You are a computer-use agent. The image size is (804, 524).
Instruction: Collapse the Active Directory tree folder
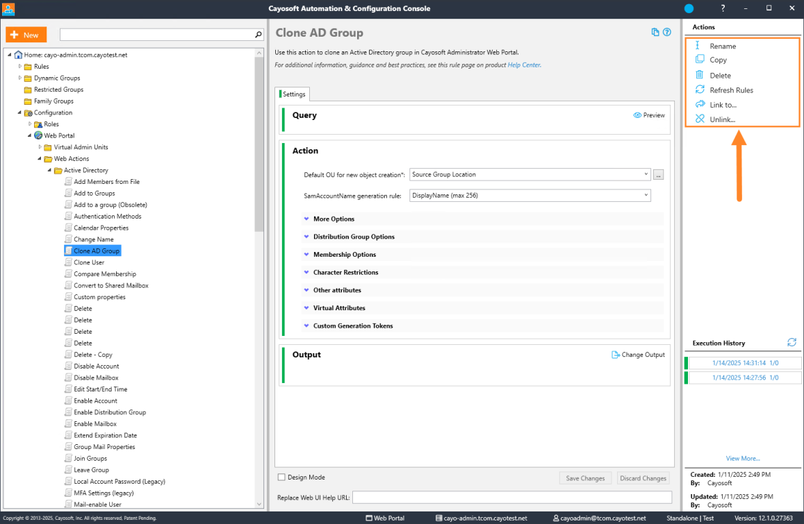tap(50, 170)
